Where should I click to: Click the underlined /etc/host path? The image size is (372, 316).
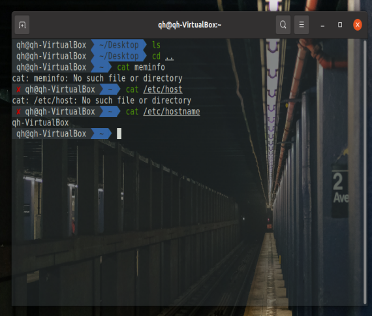pos(163,89)
